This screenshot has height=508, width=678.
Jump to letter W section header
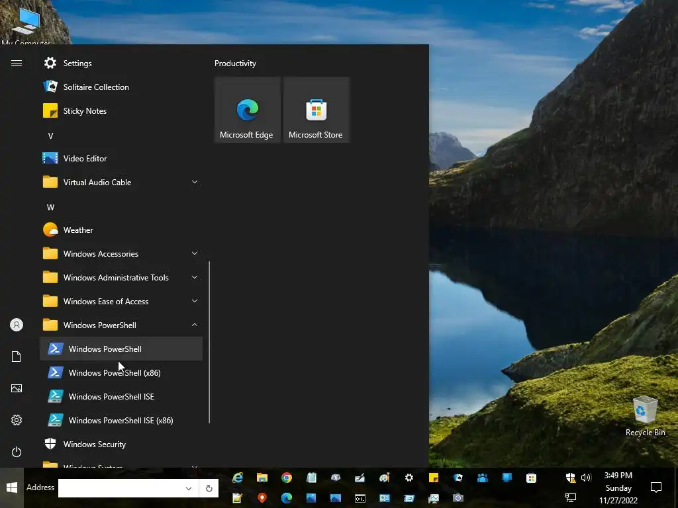(x=50, y=207)
